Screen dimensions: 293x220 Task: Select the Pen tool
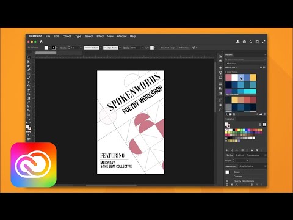tap(29, 66)
